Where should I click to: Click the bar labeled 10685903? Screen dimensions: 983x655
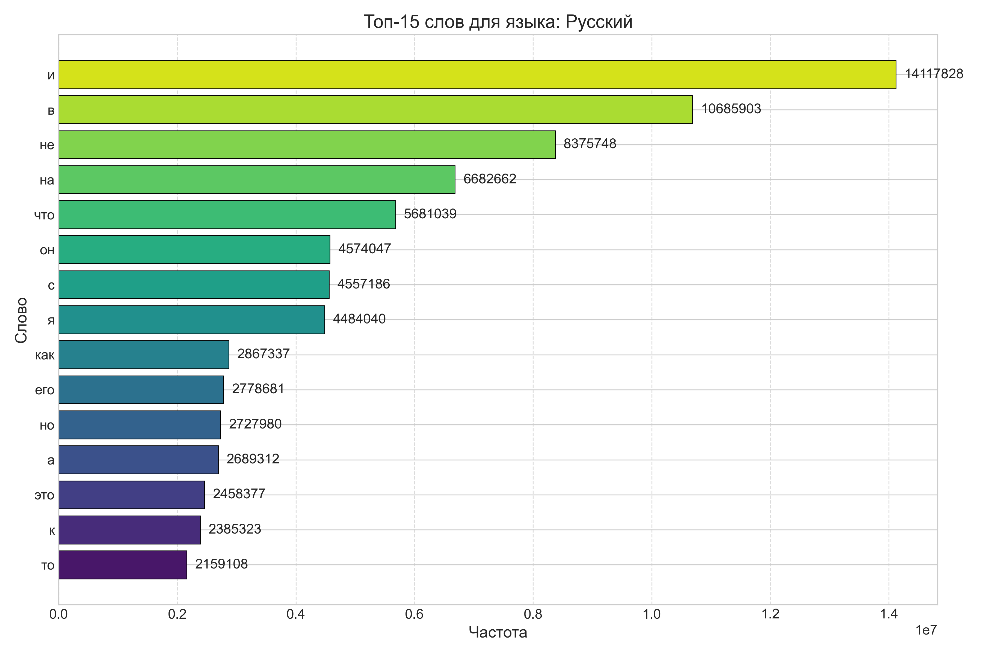click(375, 110)
